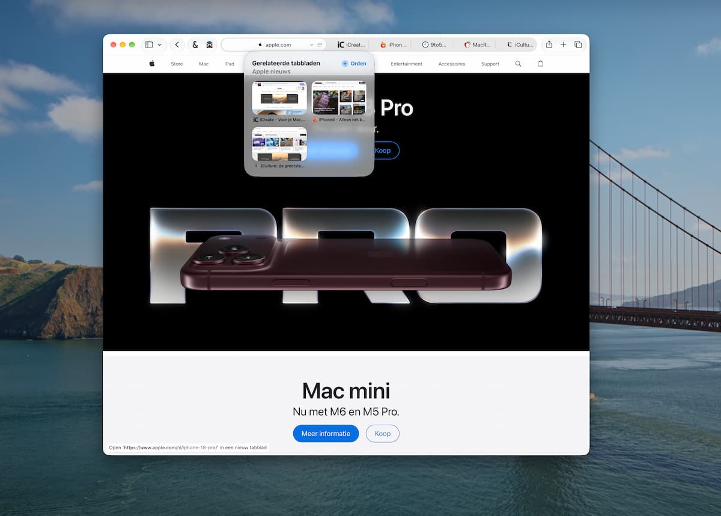Click the 'Mac mini' headline text

tap(346, 391)
